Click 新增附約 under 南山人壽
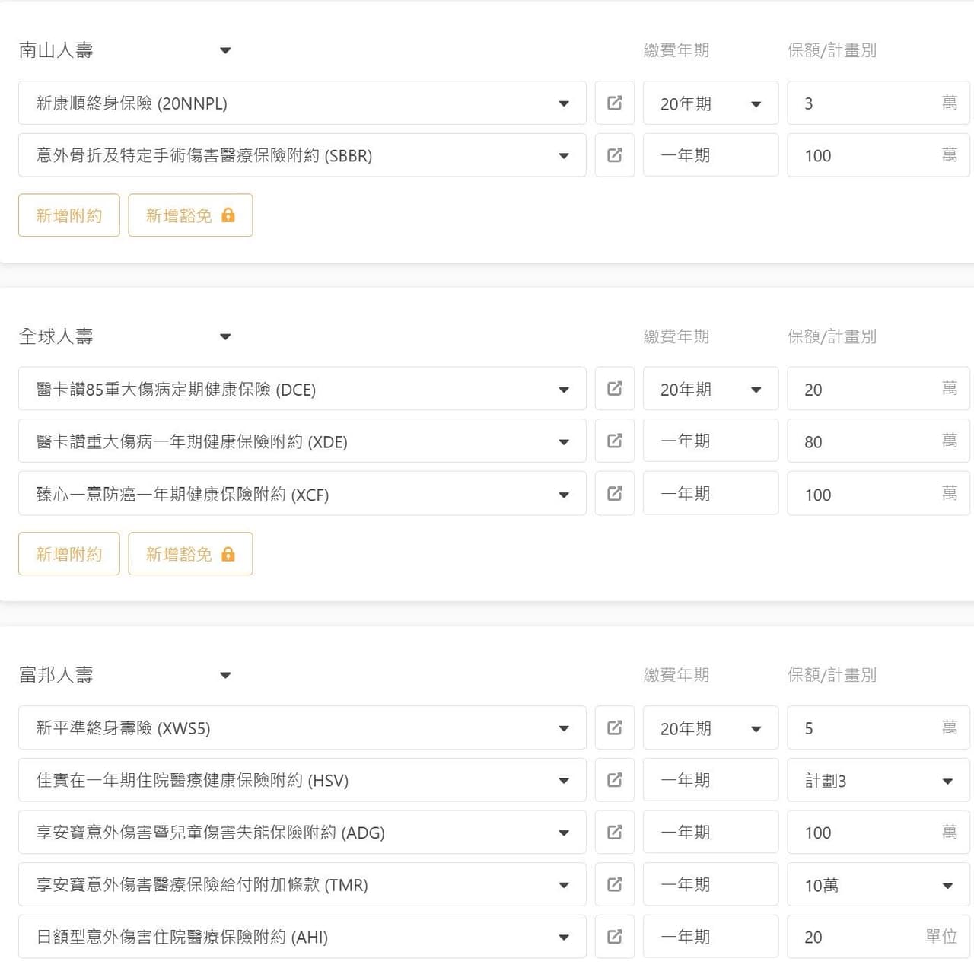Image resolution: width=974 pixels, height=971 pixels. [x=68, y=215]
